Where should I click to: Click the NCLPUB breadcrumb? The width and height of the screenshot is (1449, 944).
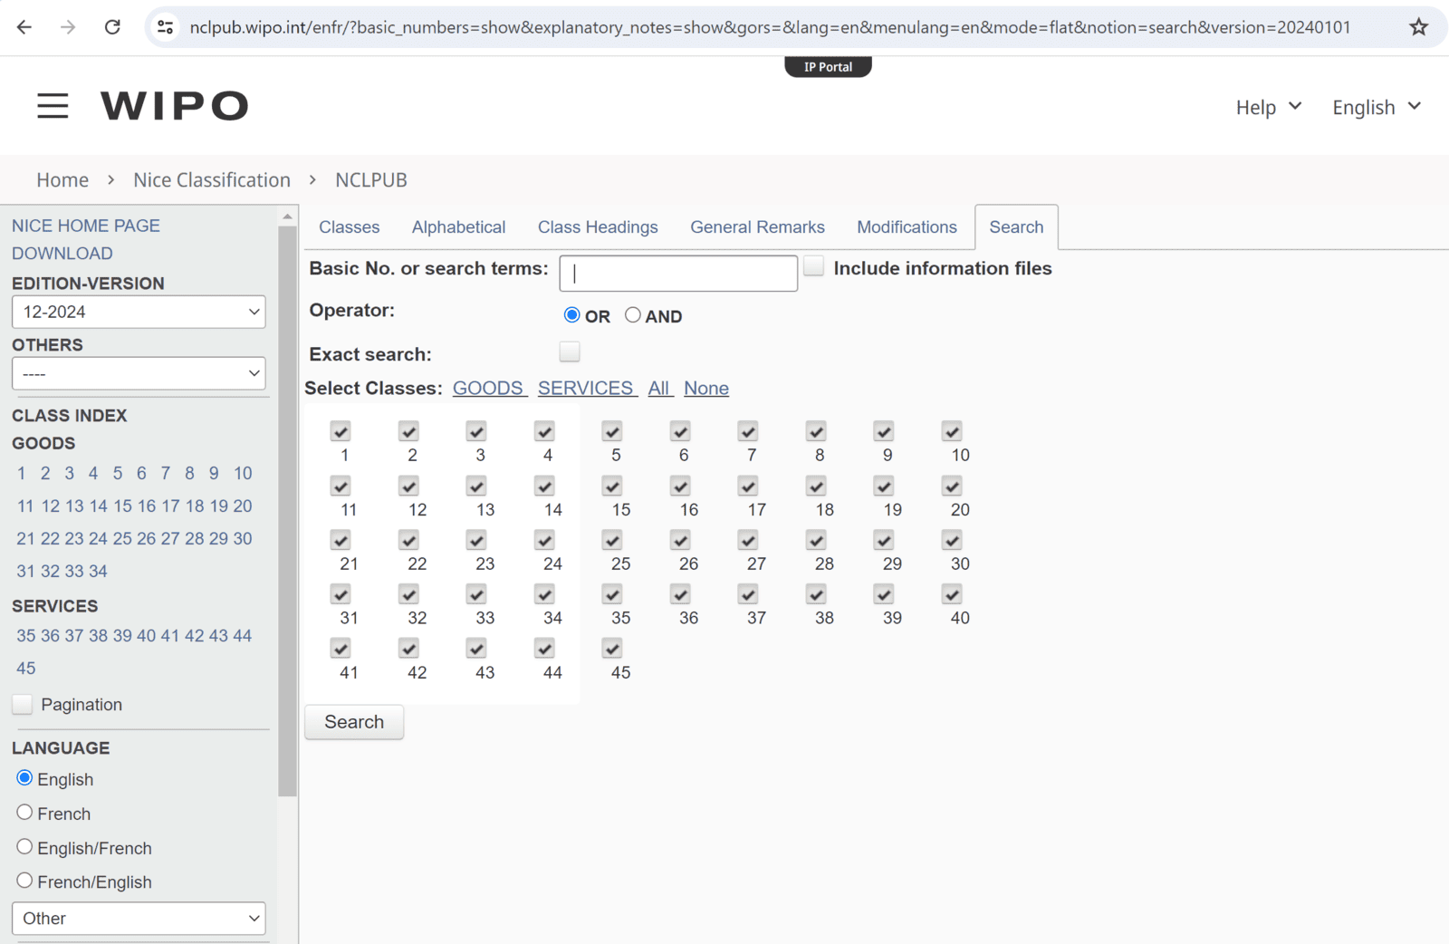coord(371,180)
